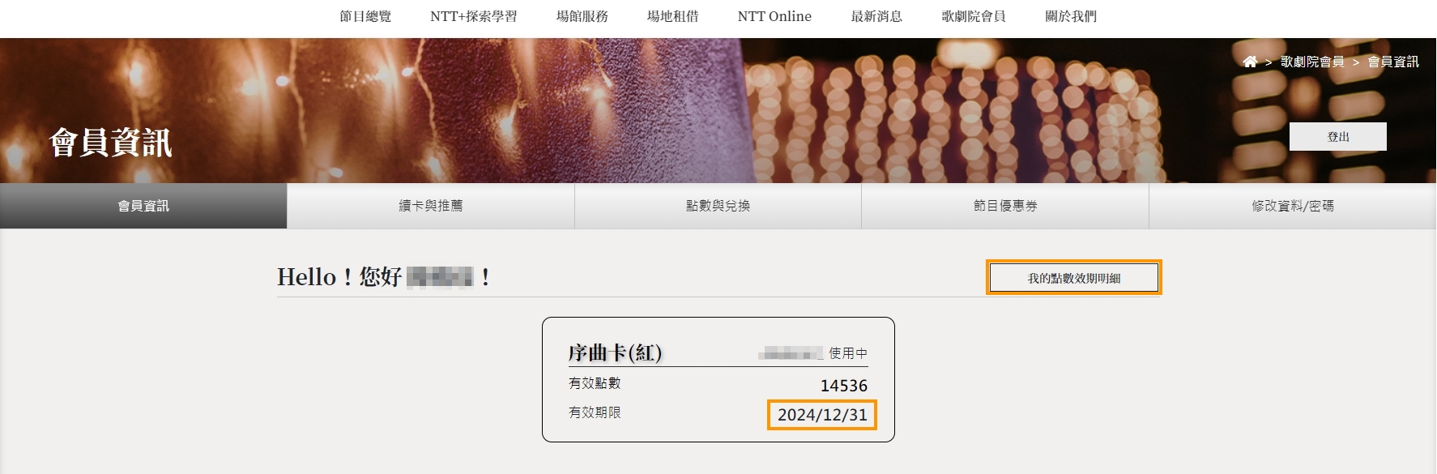The height and width of the screenshot is (474, 1437).
Task: Select the 會員資訊 tab
Action: (x=143, y=206)
